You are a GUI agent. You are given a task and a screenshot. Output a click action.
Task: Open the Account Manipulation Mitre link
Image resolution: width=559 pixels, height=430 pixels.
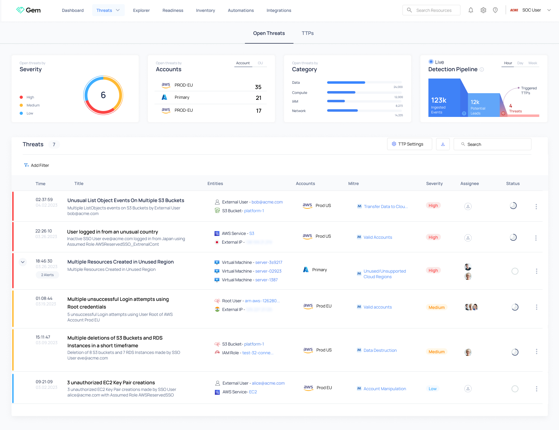(385, 389)
